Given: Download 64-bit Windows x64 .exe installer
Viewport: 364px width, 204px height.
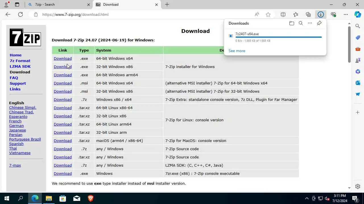Looking at the screenshot, I should click(x=63, y=58).
